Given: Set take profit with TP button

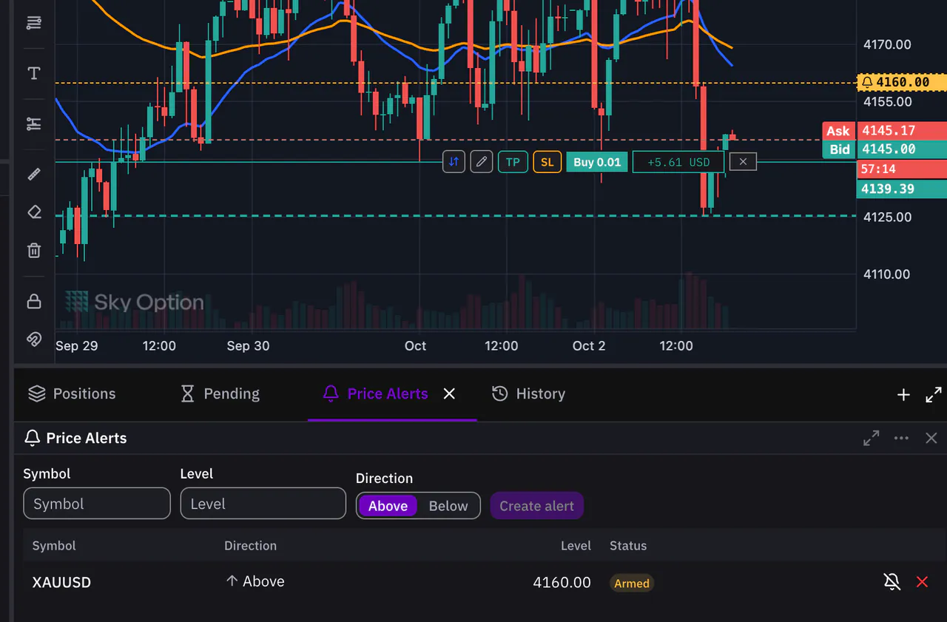Looking at the screenshot, I should 513,162.
